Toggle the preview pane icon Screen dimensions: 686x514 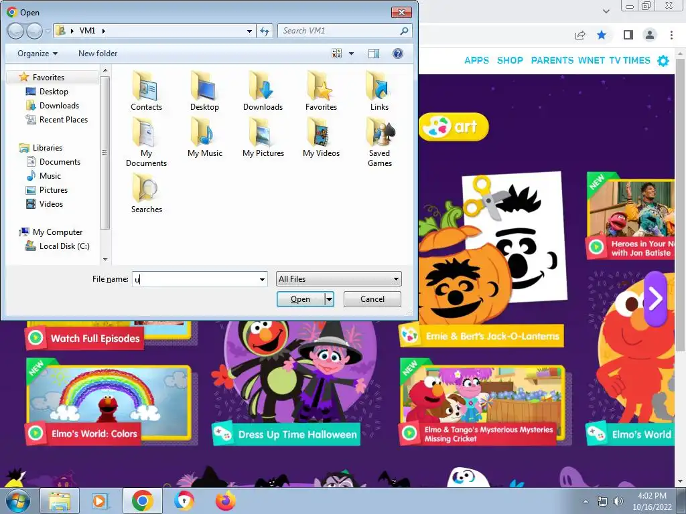(374, 54)
